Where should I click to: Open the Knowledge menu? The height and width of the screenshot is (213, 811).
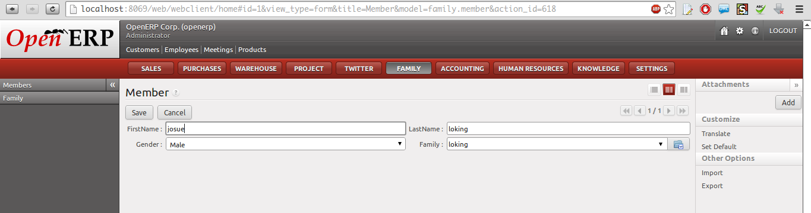pyautogui.click(x=598, y=69)
